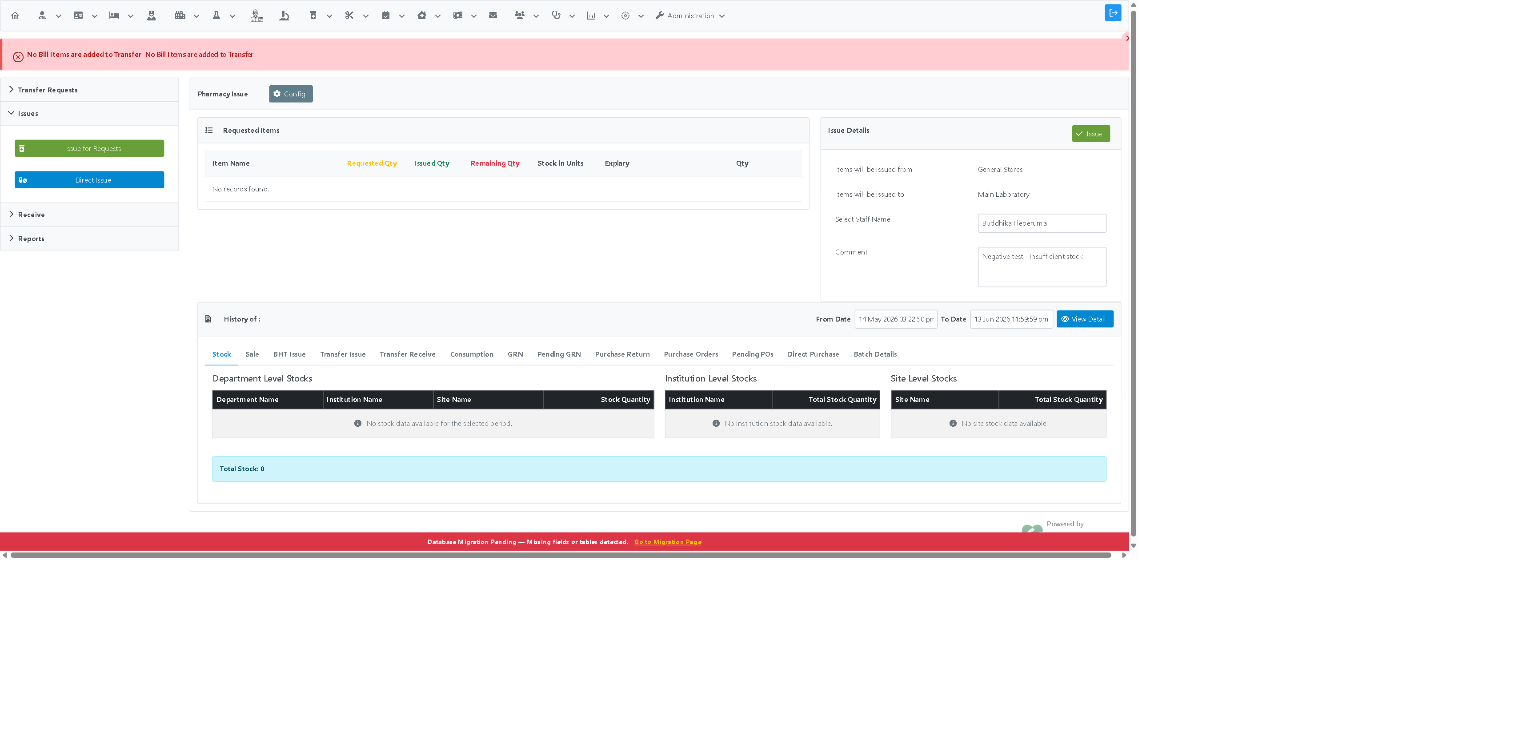Click the laboratory flask icon
Viewport: 1515px width, 739px height.
pyautogui.click(x=216, y=16)
